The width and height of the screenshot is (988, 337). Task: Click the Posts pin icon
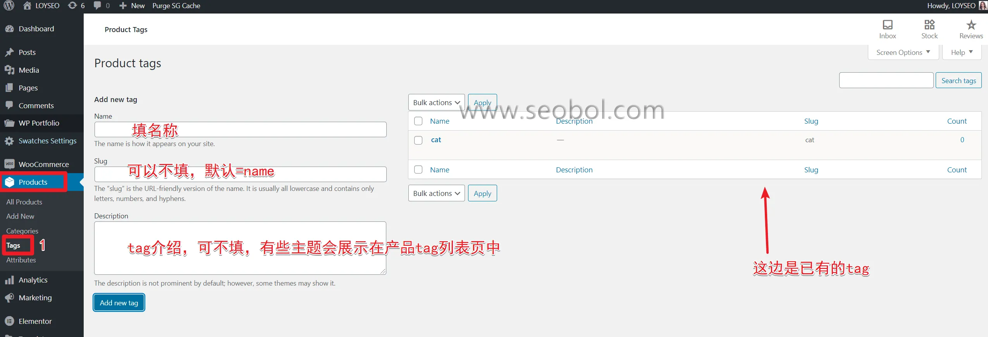click(9, 52)
